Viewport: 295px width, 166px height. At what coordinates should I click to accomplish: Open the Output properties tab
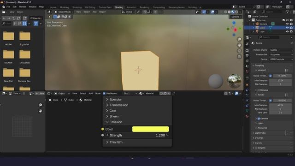coord(247,56)
